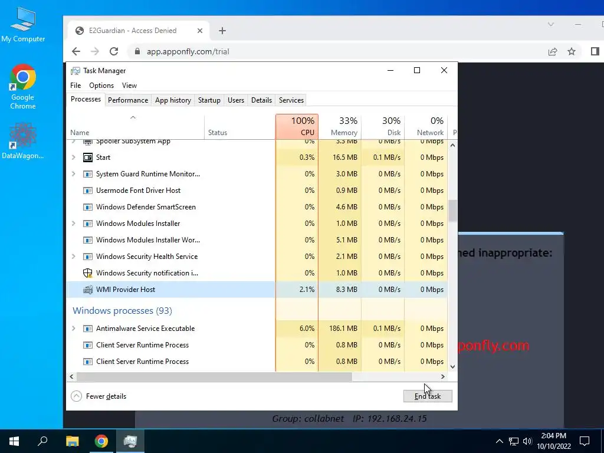The image size is (604, 453).
Task: Click scroll up arrow of process list
Action: pyautogui.click(x=452, y=145)
